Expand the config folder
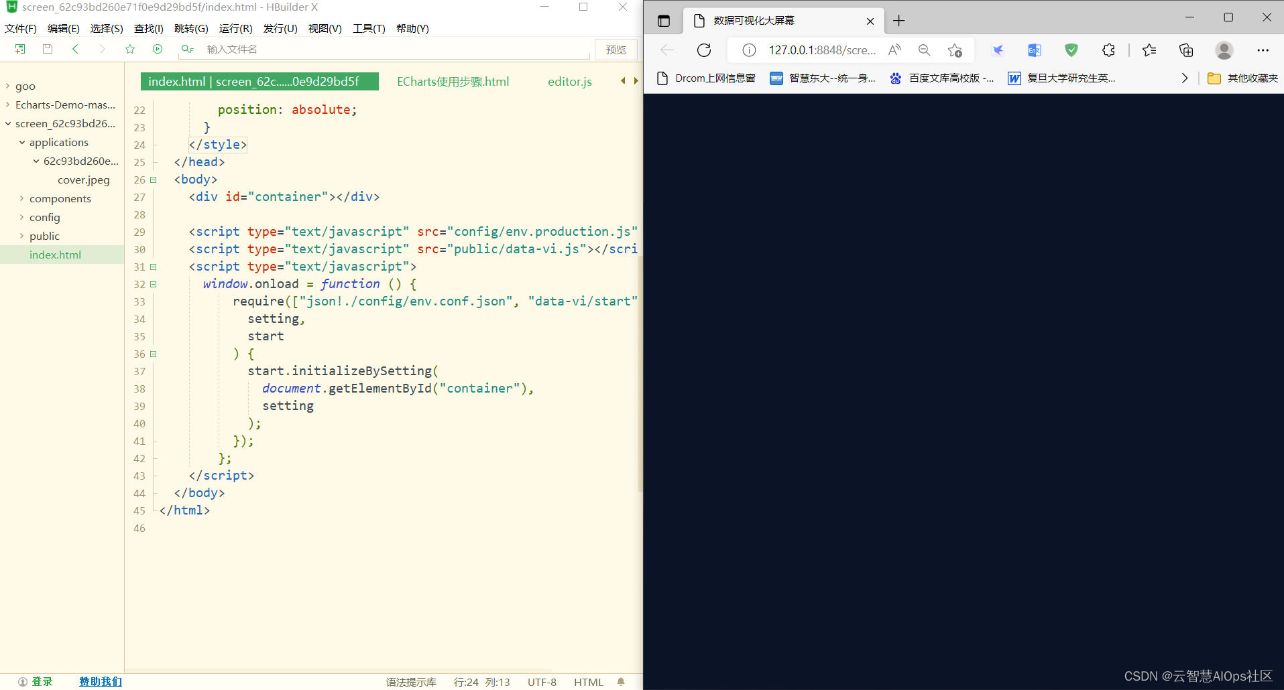Screen dimensions: 1284x690 tap(21, 217)
